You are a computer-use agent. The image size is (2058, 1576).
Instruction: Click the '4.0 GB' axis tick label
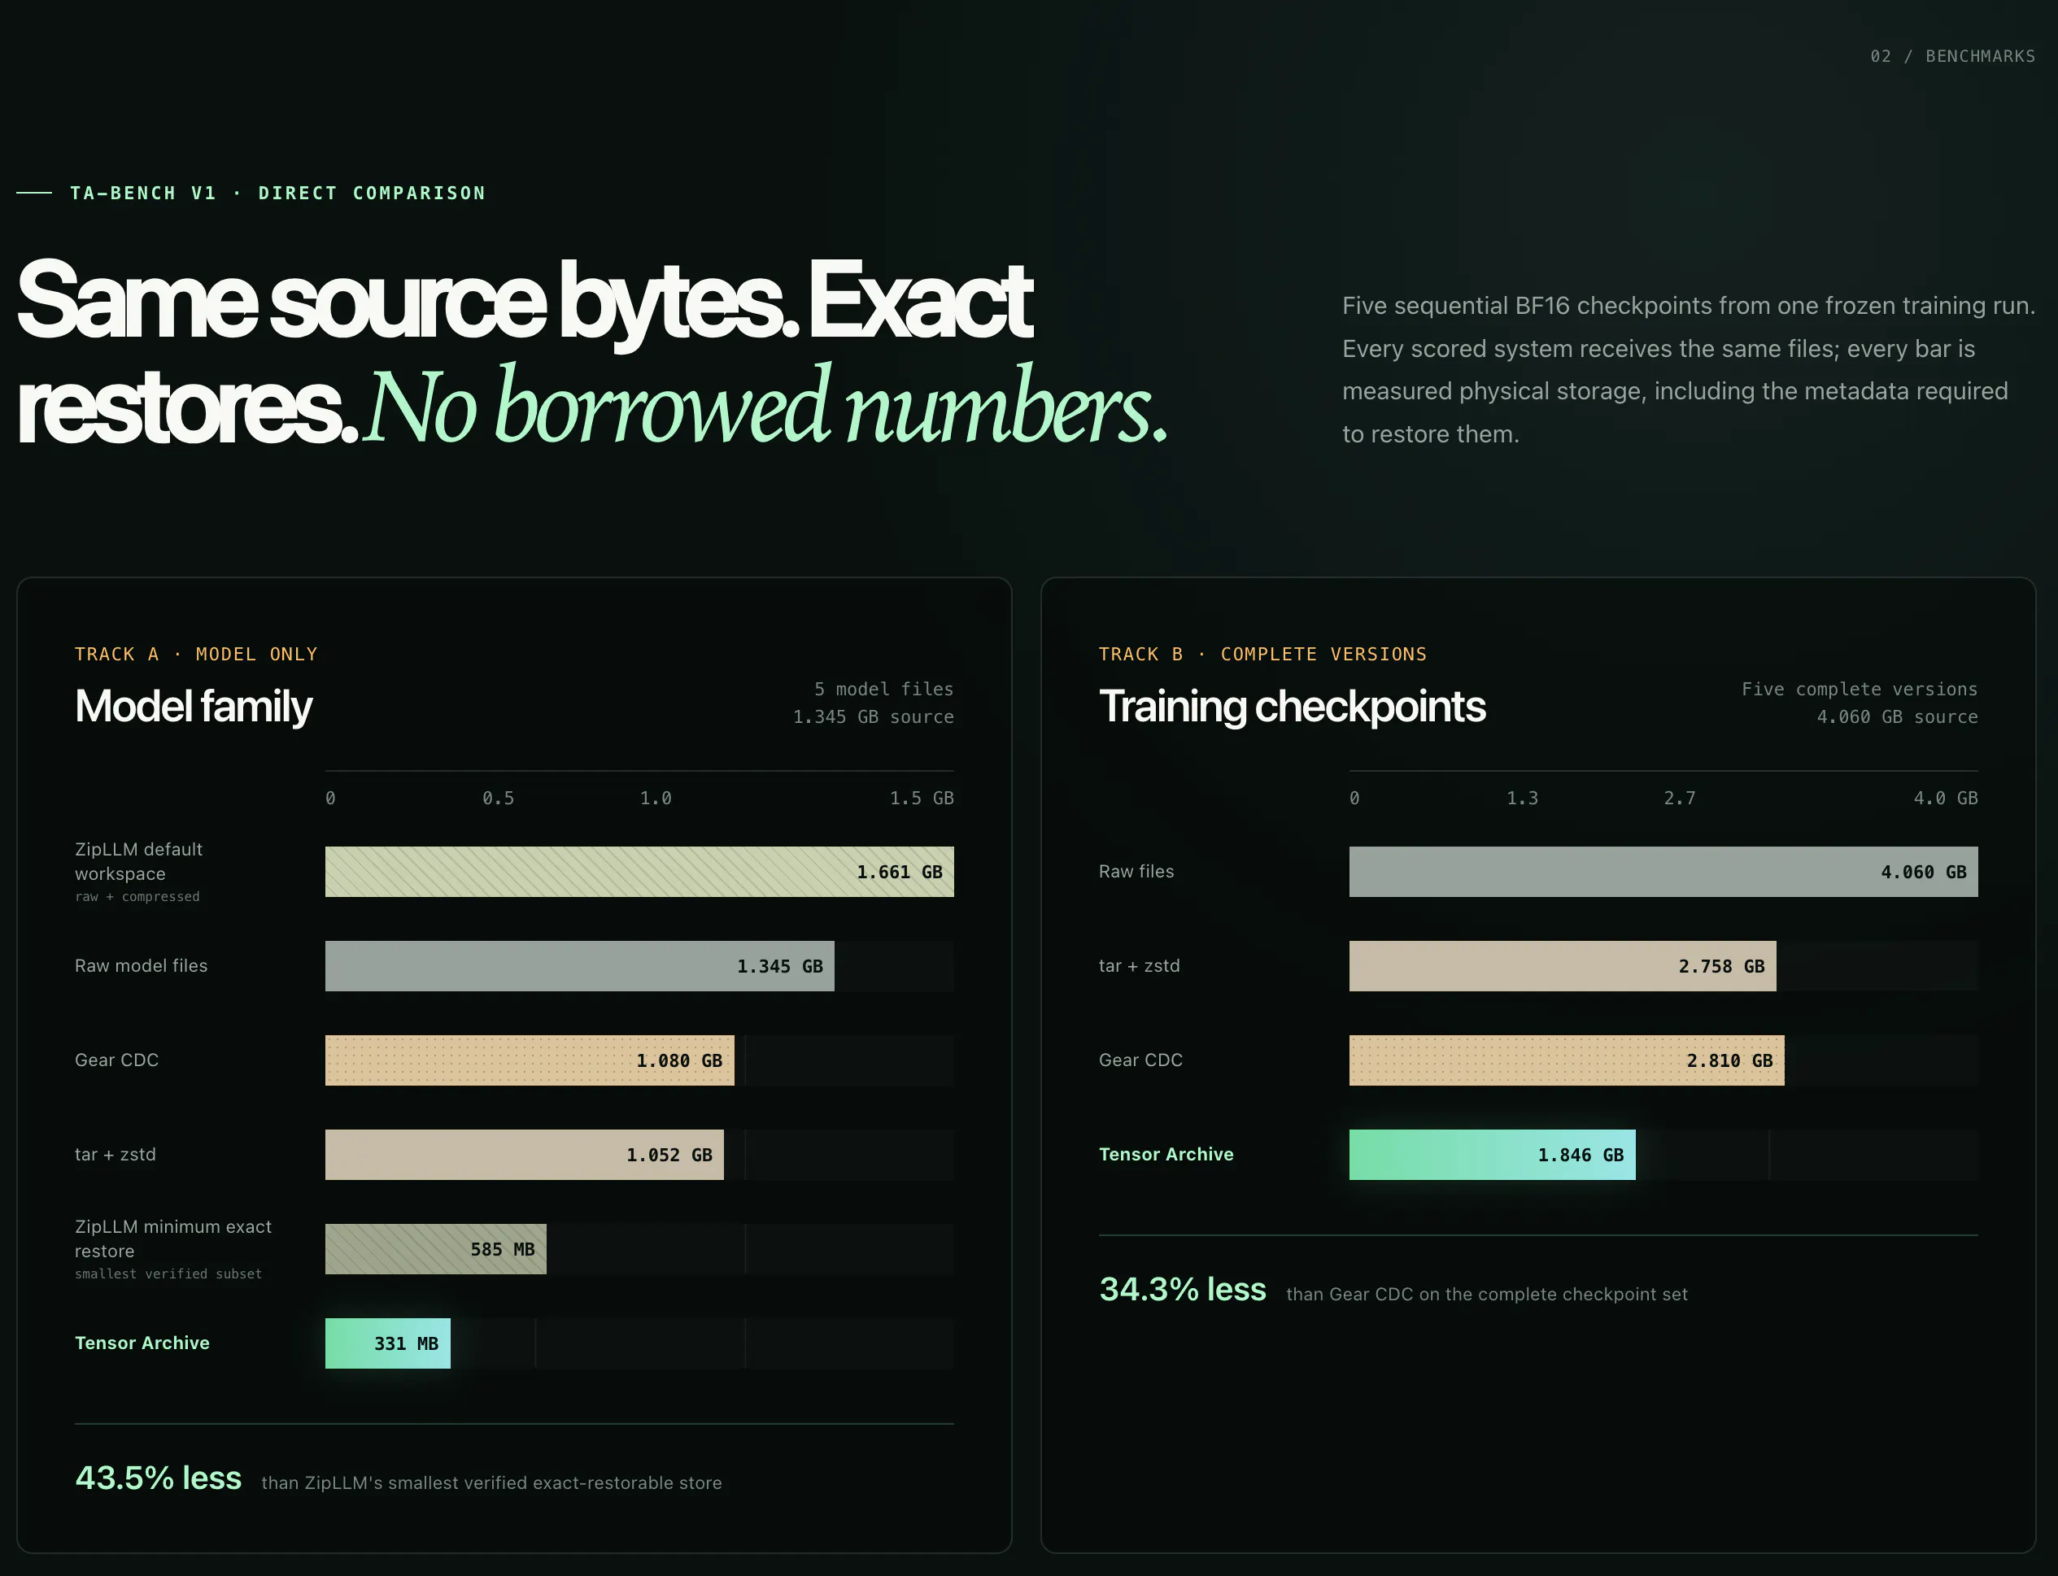point(1946,799)
